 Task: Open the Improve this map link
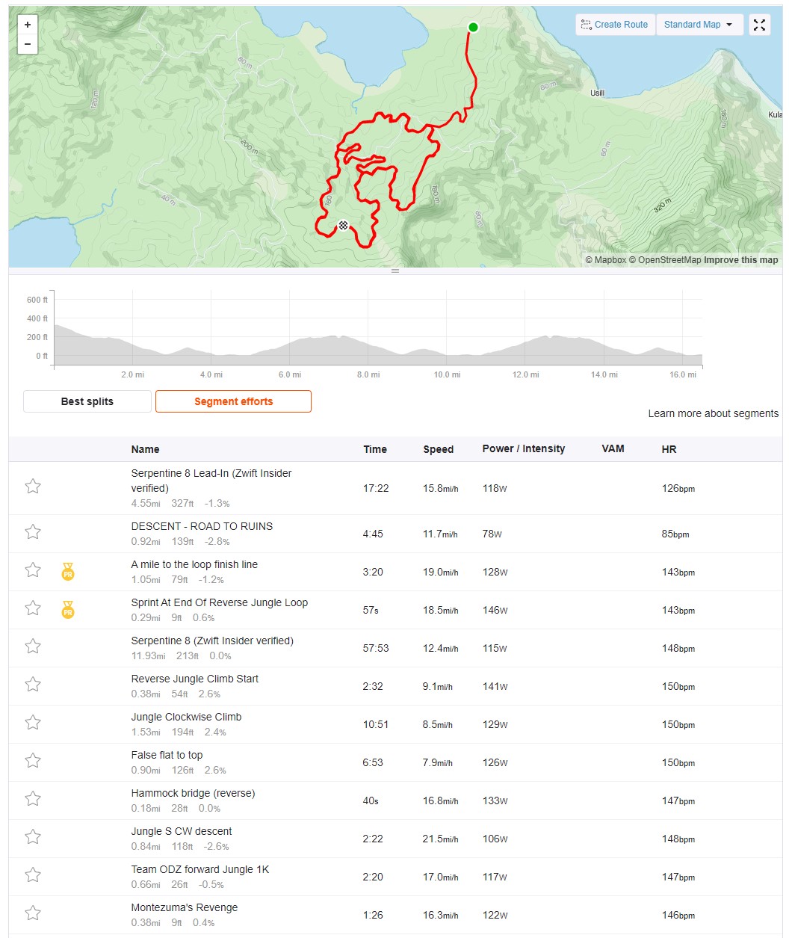click(741, 260)
